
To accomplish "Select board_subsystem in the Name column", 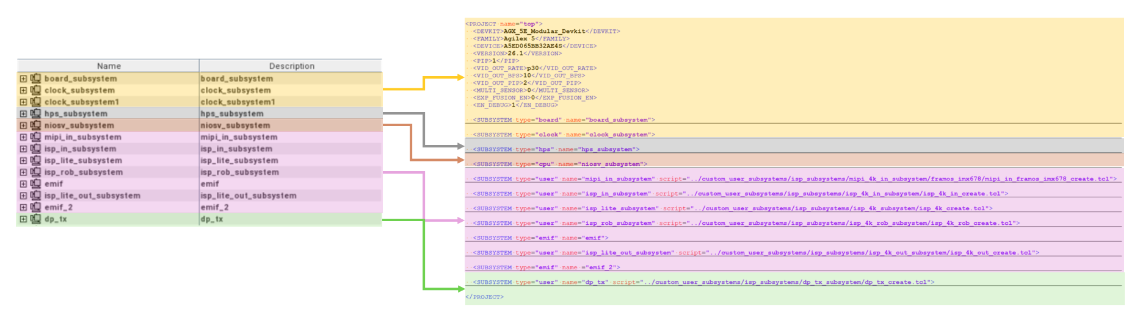I will click(x=81, y=79).
